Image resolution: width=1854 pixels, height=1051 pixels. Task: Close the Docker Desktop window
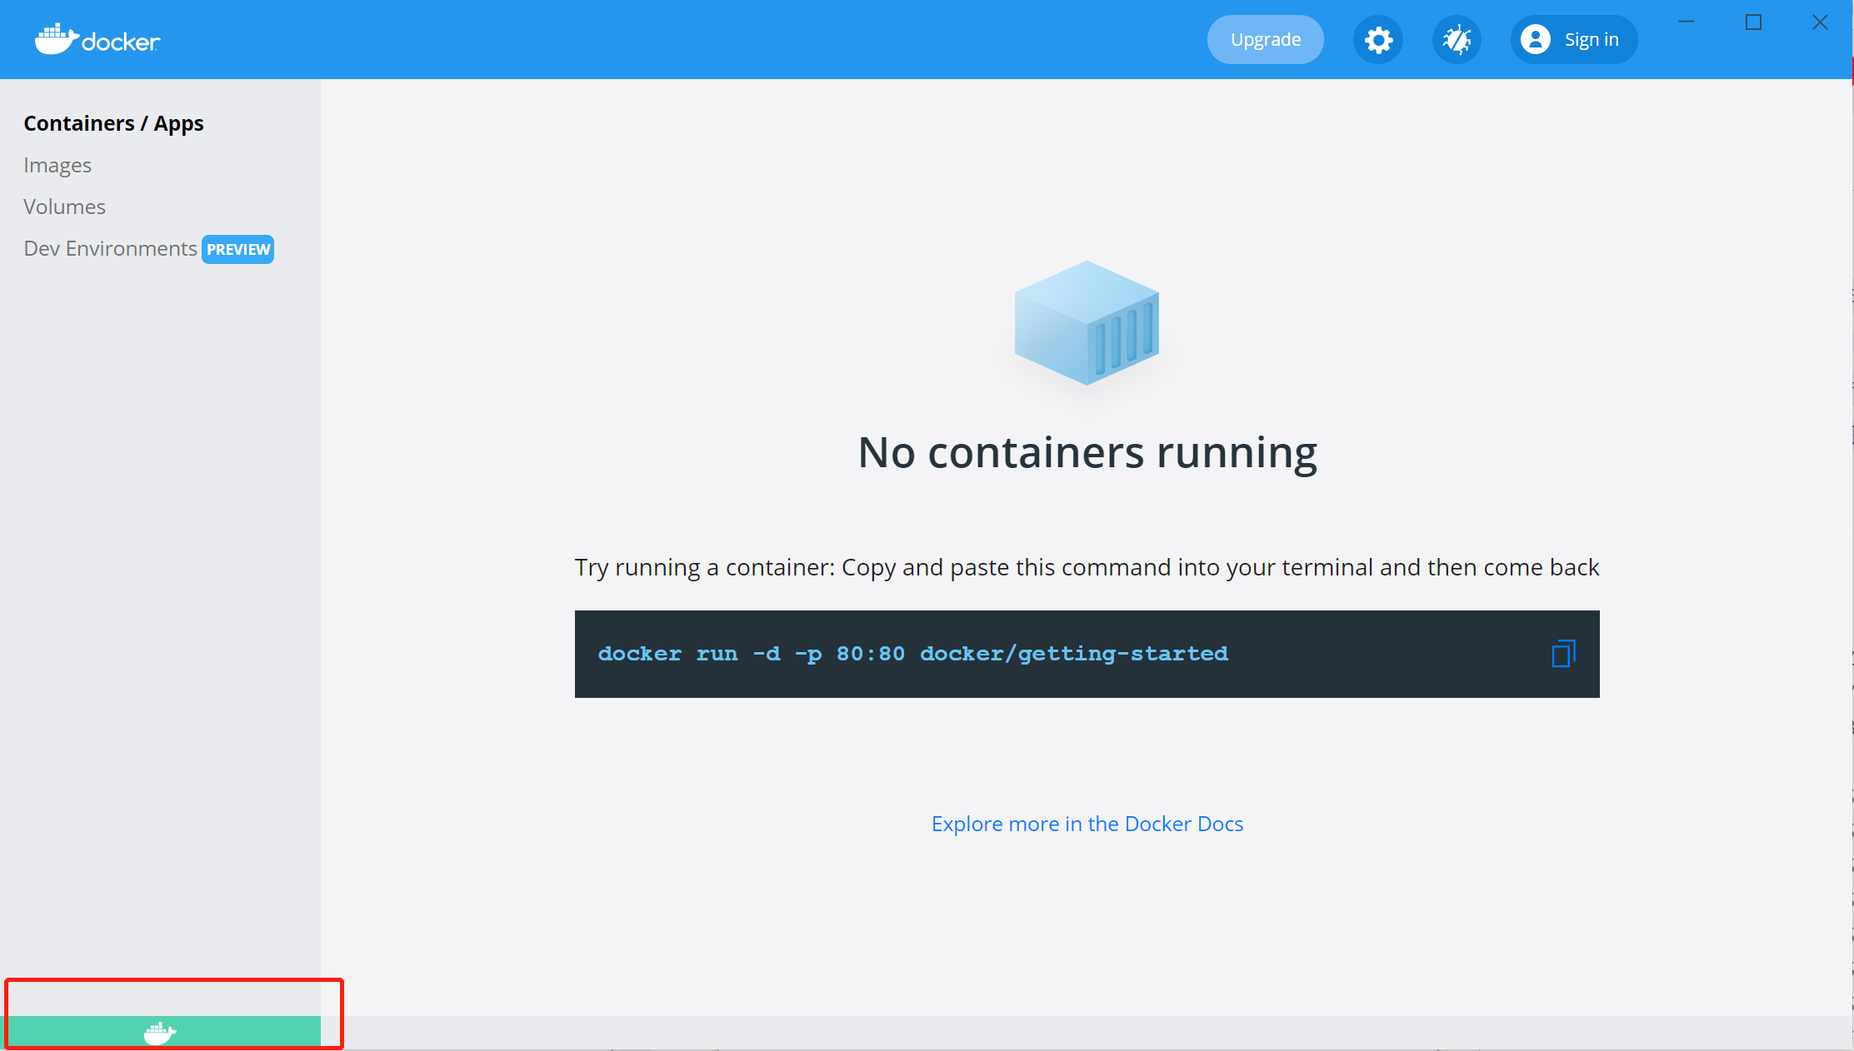[1820, 22]
